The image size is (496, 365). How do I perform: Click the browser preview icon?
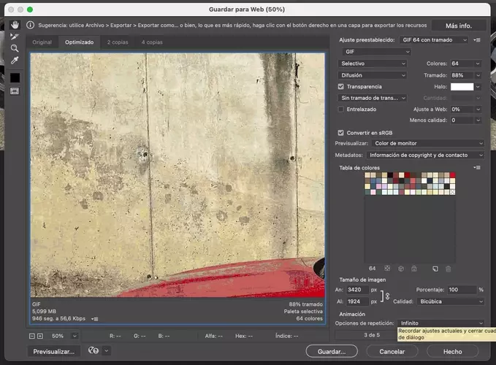[x=94, y=350]
